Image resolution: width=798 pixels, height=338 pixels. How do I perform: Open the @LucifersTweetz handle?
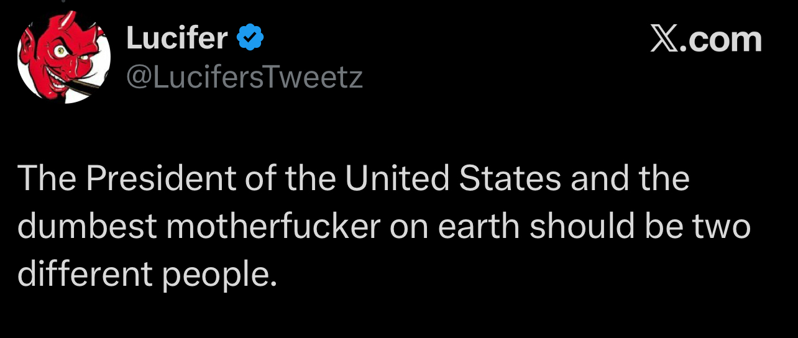[x=244, y=78]
